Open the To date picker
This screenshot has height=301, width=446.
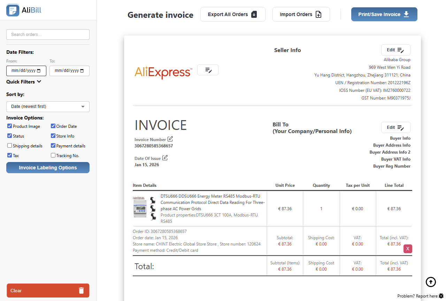coord(82,71)
